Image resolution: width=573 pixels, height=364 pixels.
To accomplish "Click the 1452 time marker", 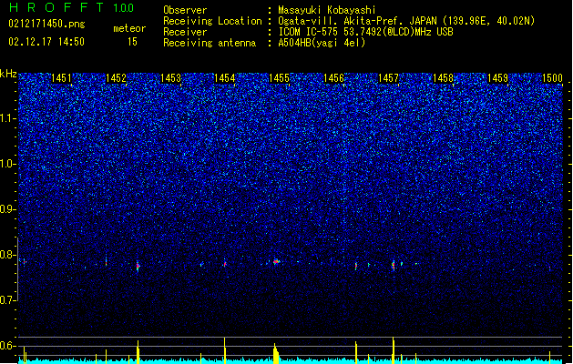I will coord(116,77).
